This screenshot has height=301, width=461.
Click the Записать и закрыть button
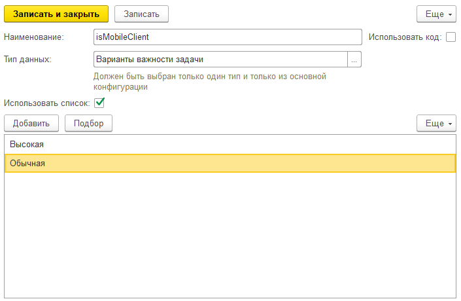[x=56, y=14]
